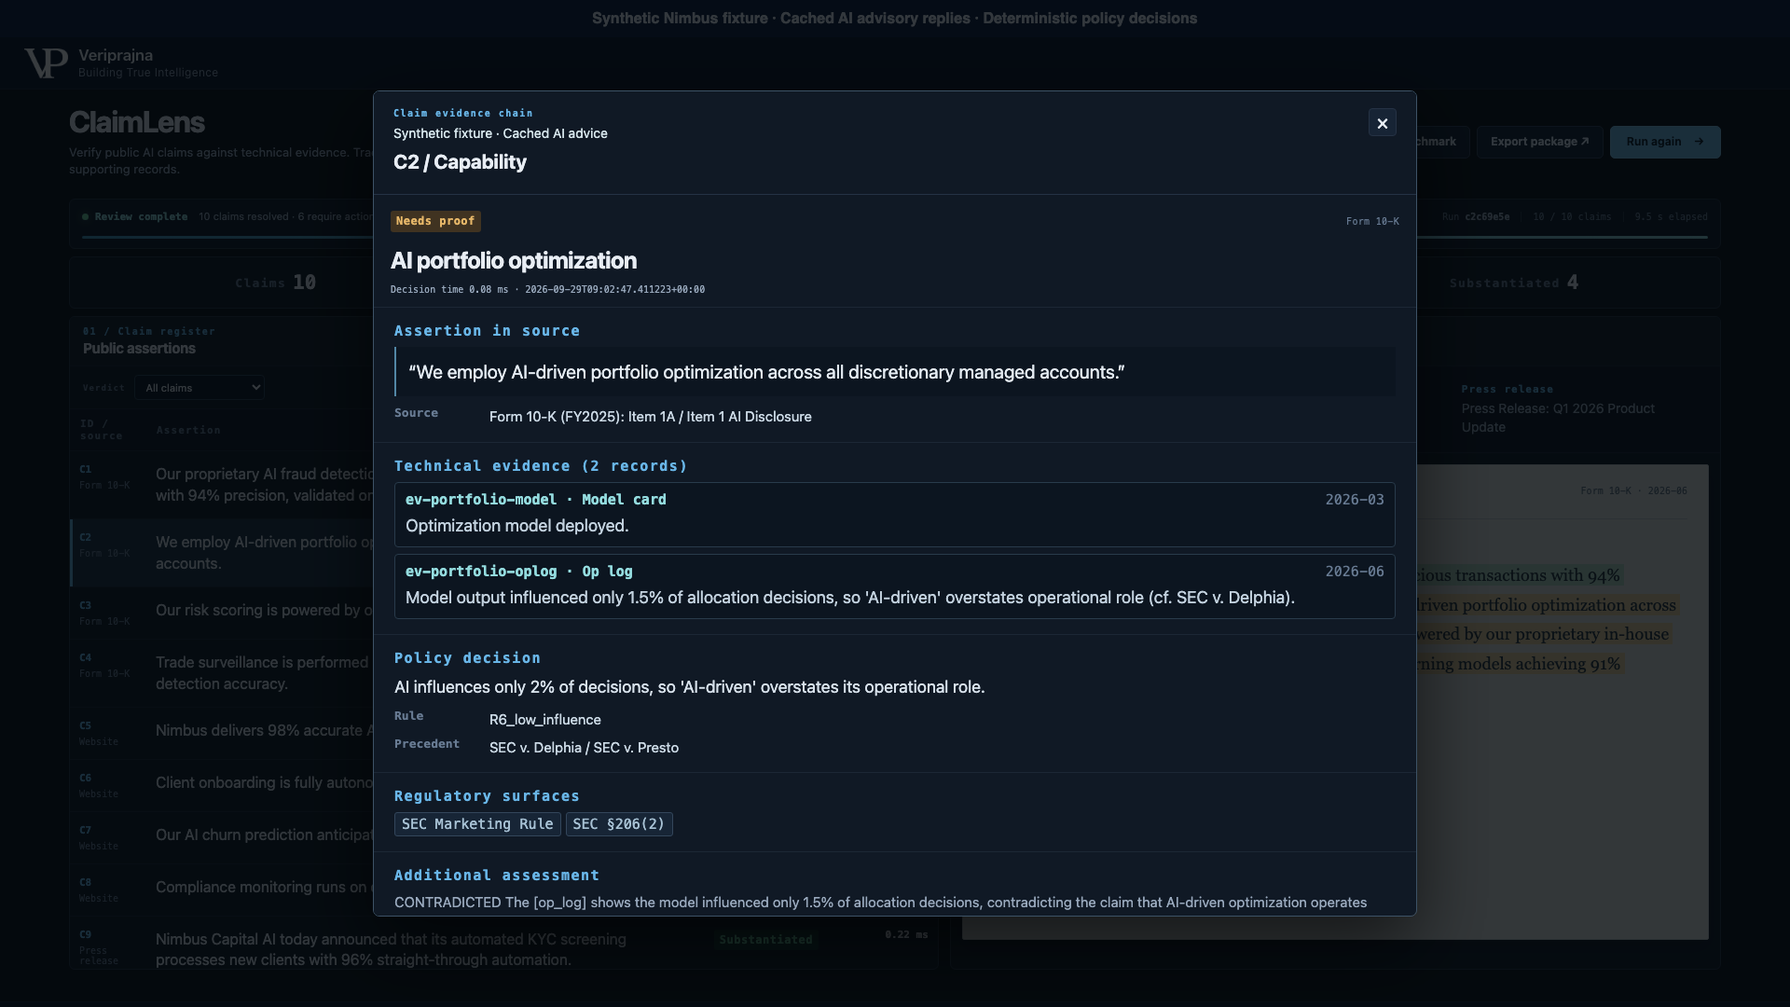Click the Technical evidence (2 records) heading
This screenshot has width=1790, height=1007.
(x=541, y=466)
